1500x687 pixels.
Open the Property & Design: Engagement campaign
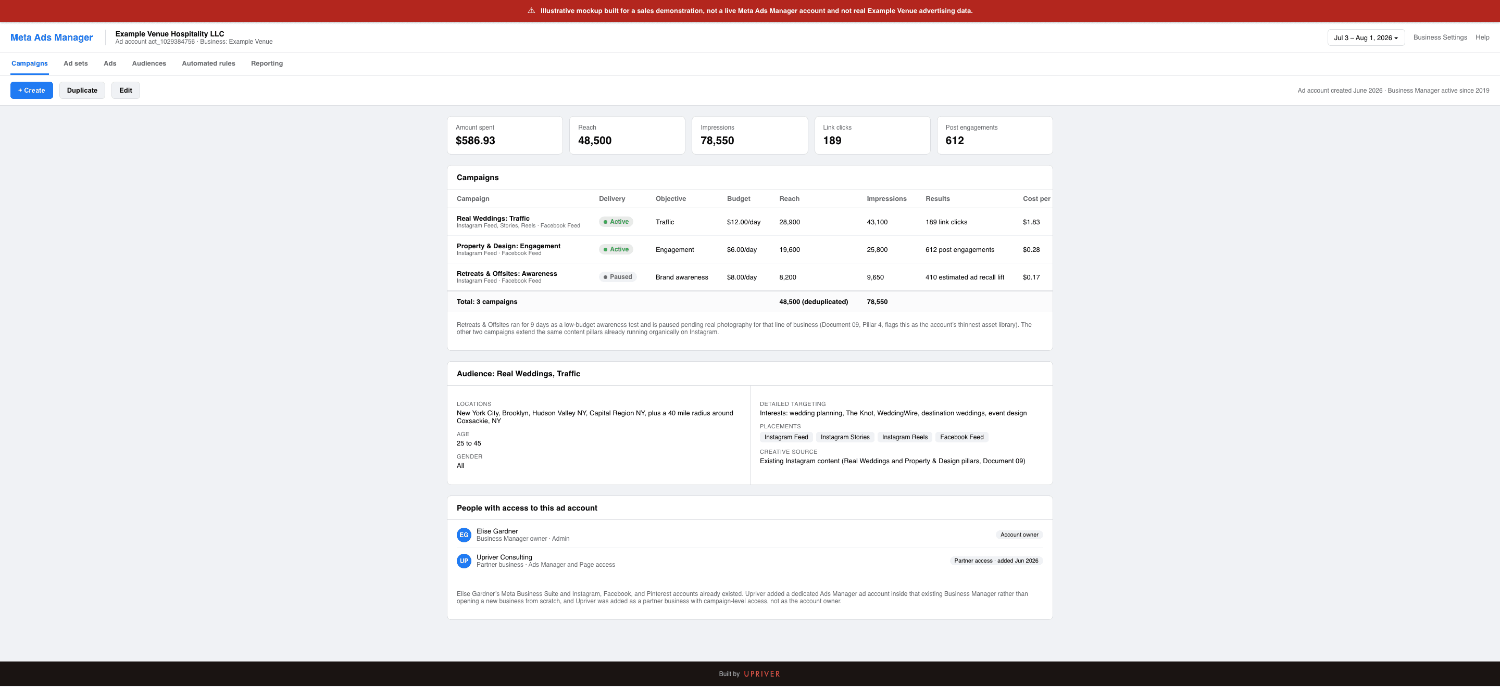click(x=508, y=246)
